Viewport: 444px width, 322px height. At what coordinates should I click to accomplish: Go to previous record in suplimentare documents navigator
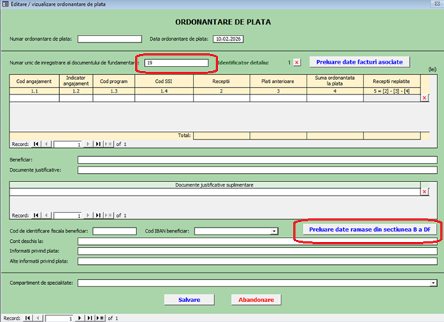click(x=47, y=215)
